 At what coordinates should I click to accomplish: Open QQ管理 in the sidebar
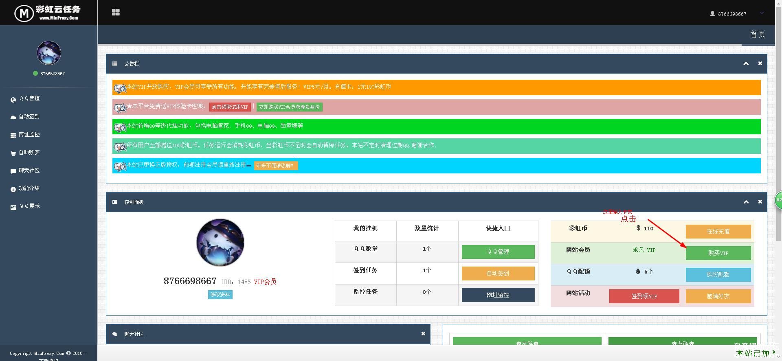[29, 99]
